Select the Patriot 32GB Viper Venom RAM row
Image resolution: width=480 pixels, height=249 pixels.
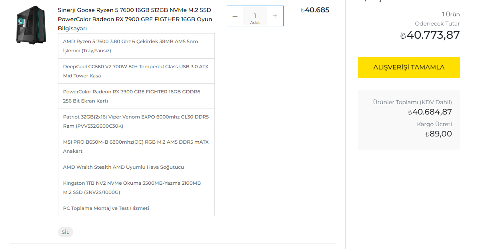136,121
